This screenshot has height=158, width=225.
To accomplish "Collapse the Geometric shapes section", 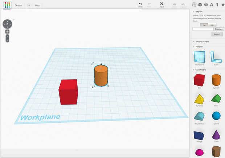I will click(193, 70).
